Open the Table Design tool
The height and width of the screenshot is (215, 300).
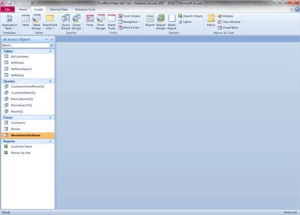(x=36, y=22)
